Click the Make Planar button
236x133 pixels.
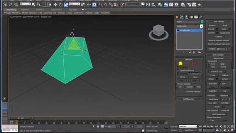tap(214, 99)
